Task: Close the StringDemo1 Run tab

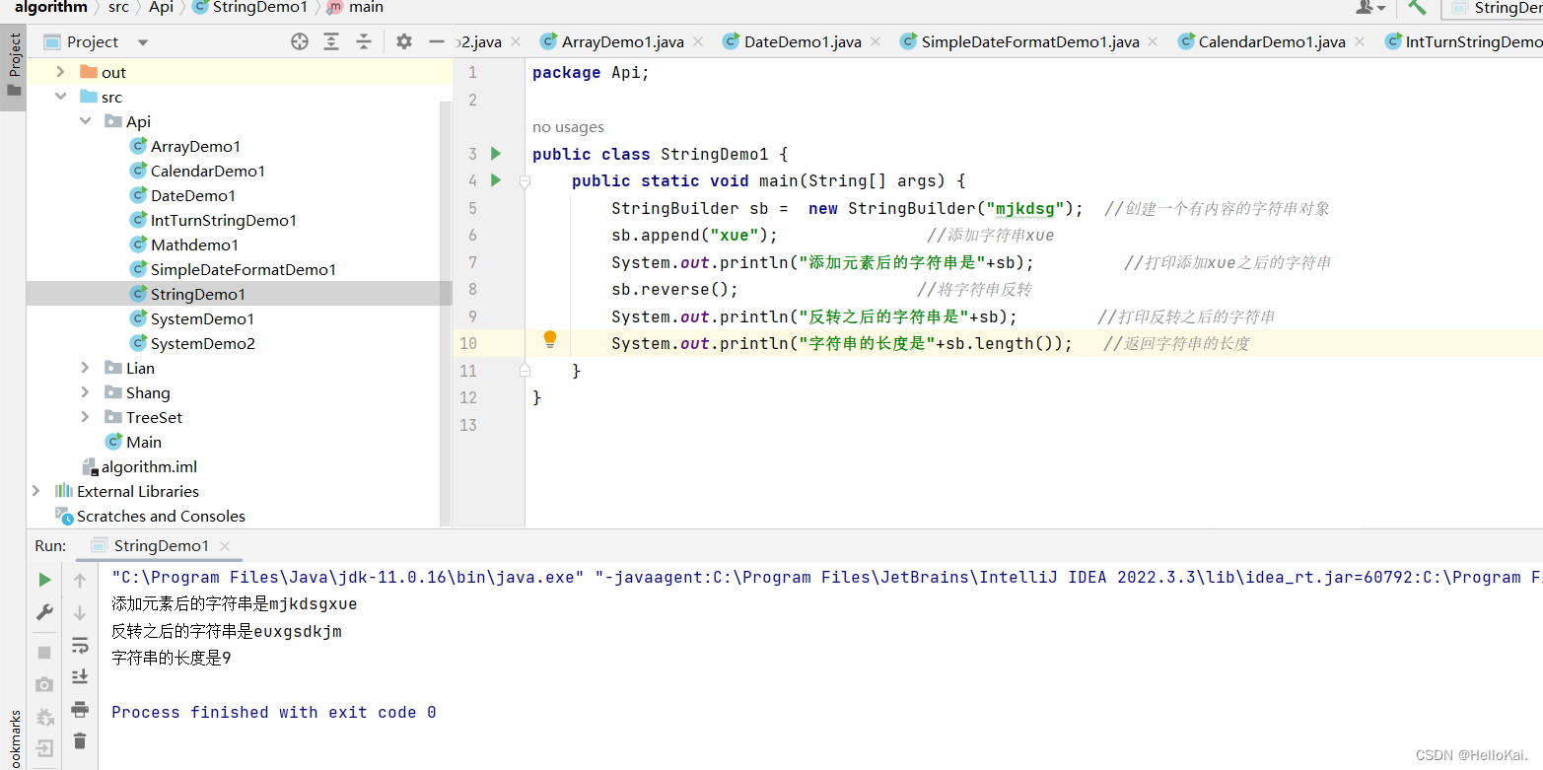Action: click(225, 545)
